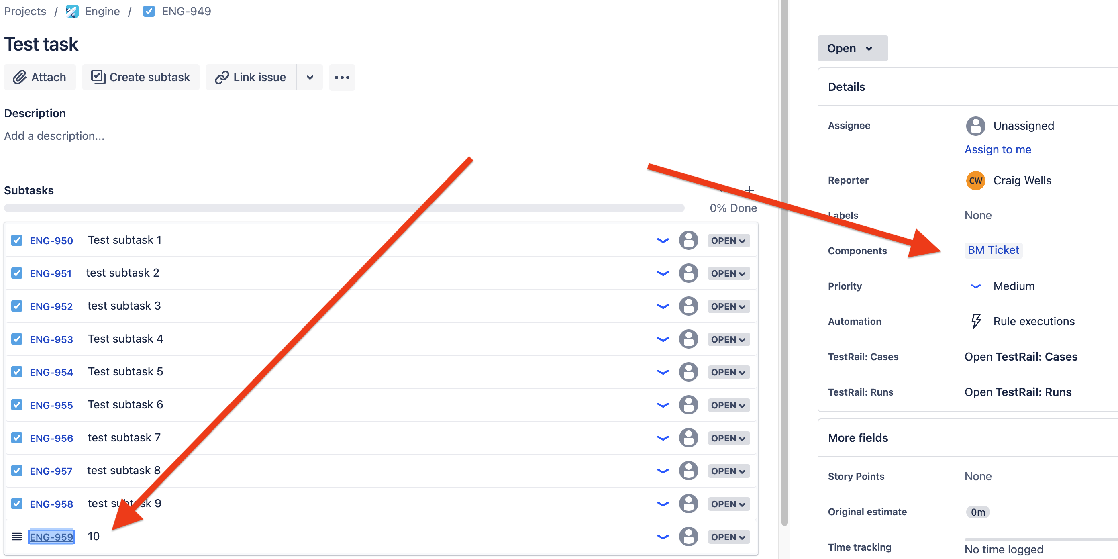Click the Engine project icon in breadcrumb
The height and width of the screenshot is (559, 1118).
[72, 11]
